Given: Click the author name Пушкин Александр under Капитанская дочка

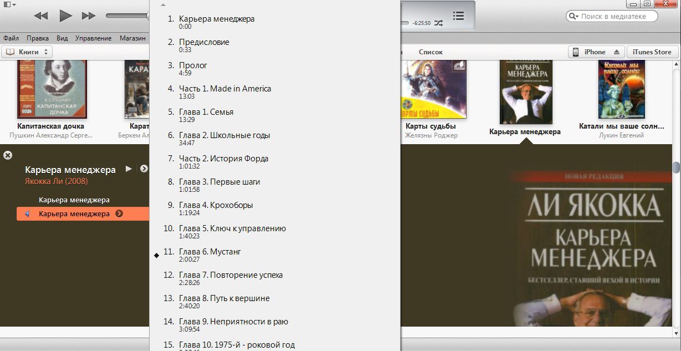Looking at the screenshot, I should (x=51, y=135).
